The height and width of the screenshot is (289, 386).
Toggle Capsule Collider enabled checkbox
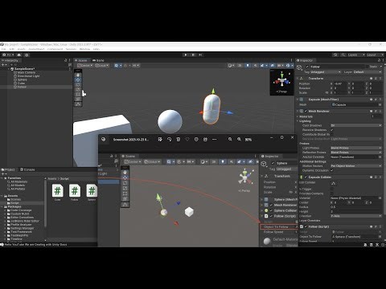pos(306,177)
